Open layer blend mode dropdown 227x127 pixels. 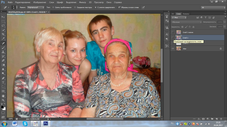click(187, 22)
